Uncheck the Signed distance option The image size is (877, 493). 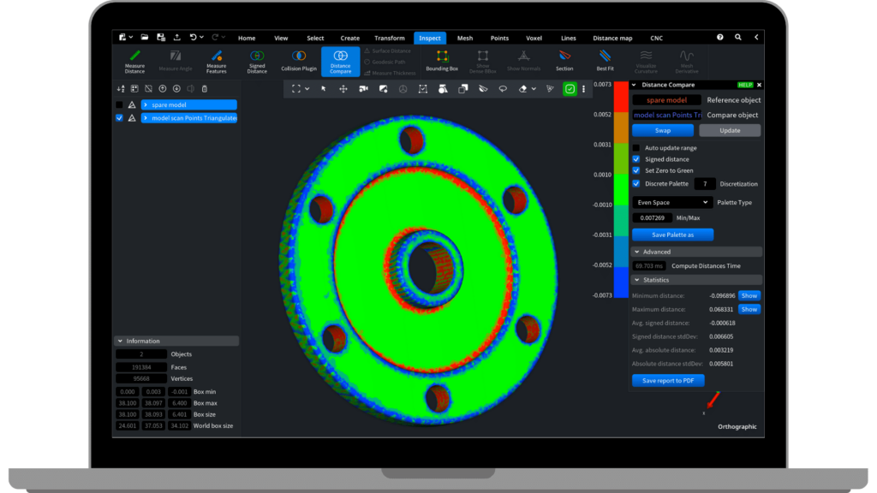(636, 159)
